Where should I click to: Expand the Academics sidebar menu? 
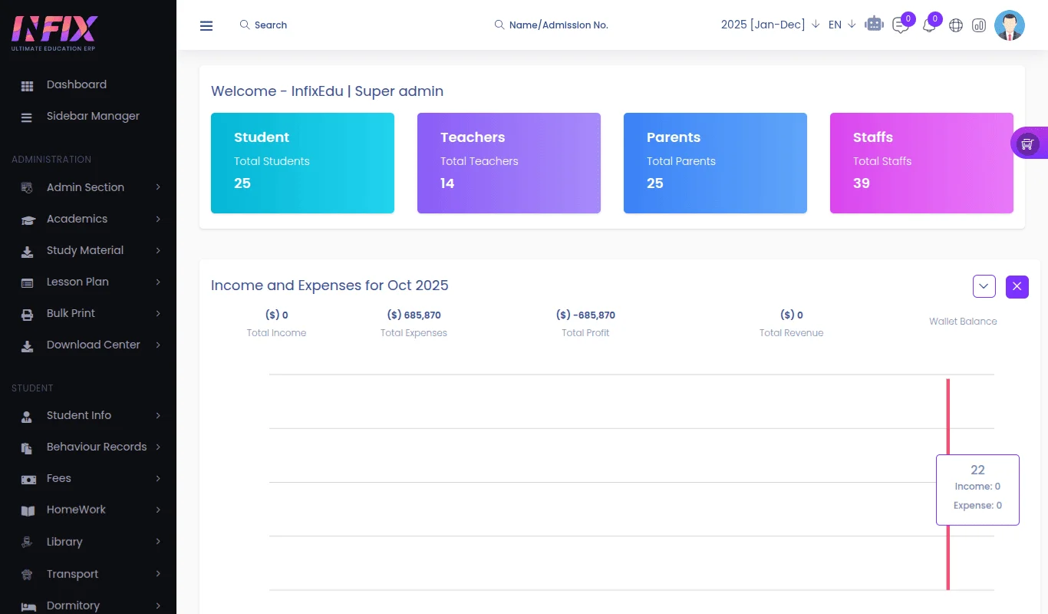77,219
